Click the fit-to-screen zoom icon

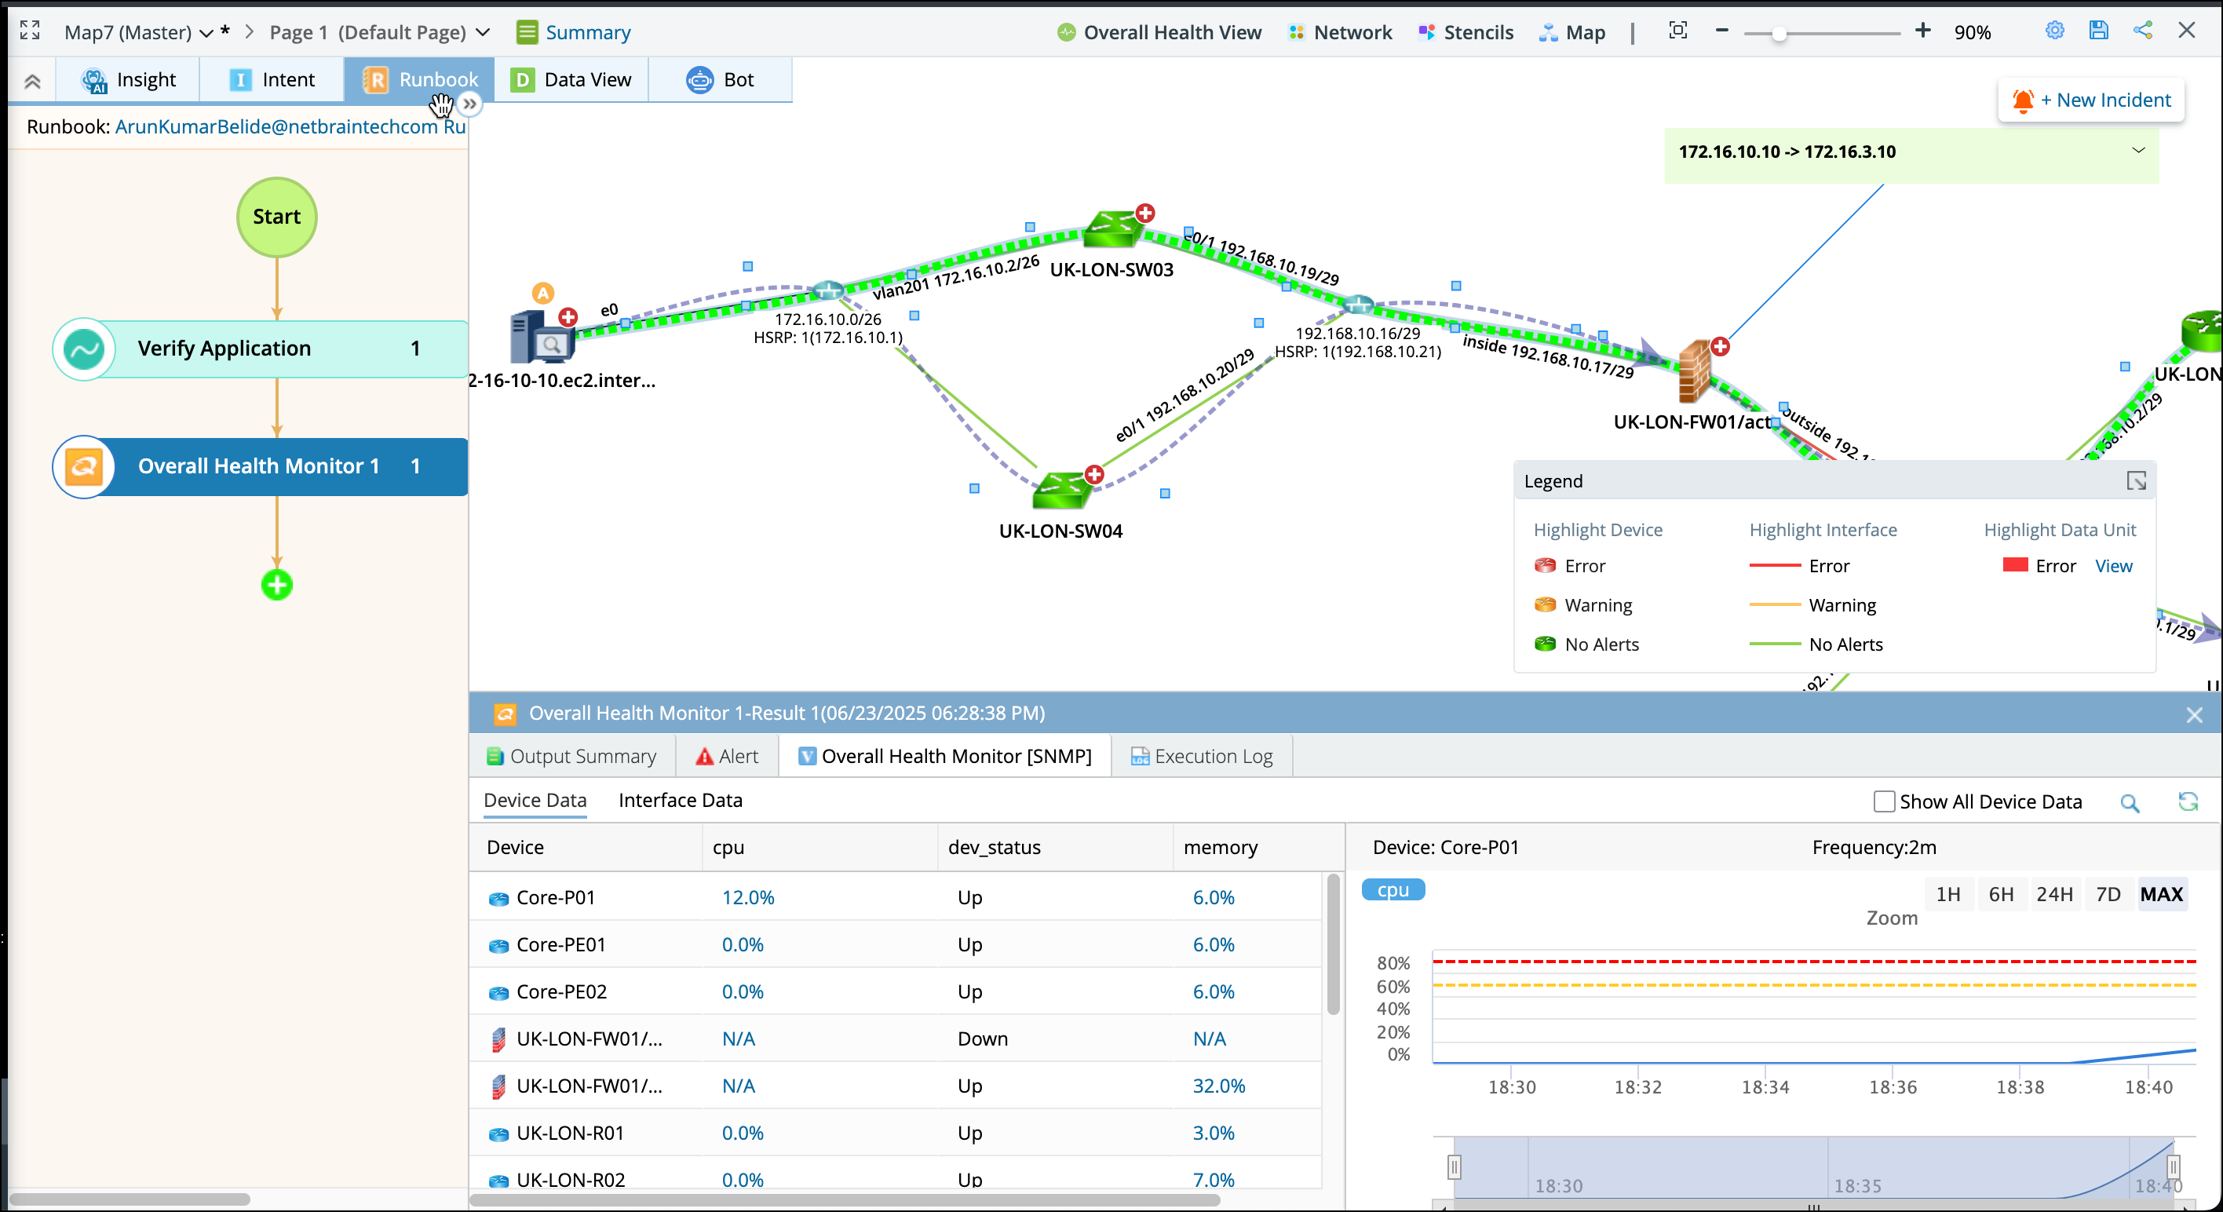(1677, 31)
